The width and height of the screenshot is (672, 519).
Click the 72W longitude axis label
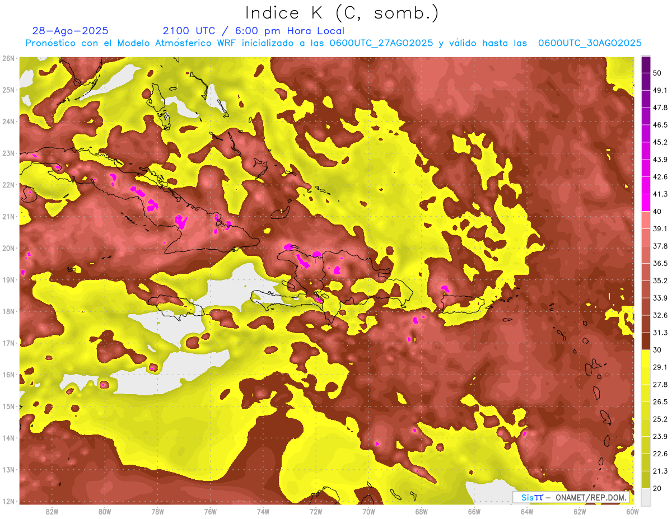[316, 511]
